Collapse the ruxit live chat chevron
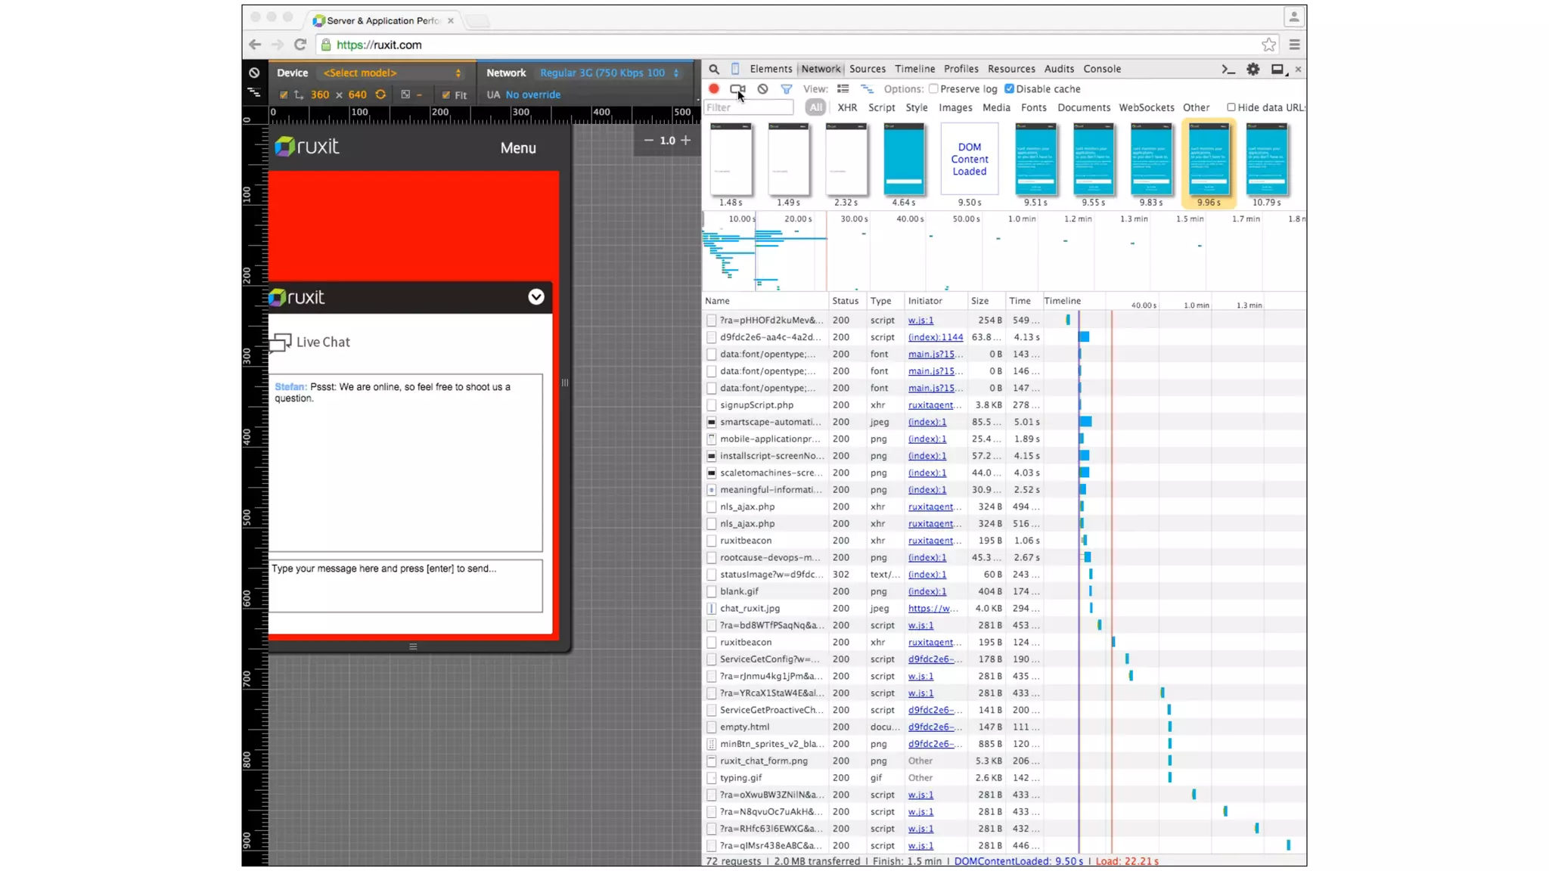 click(536, 297)
